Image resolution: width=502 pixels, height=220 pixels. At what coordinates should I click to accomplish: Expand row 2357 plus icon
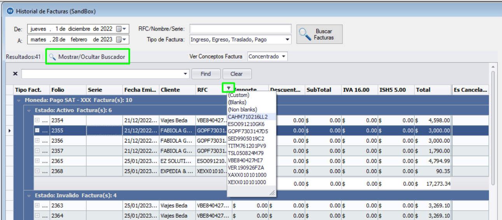pyautogui.click(x=37, y=151)
